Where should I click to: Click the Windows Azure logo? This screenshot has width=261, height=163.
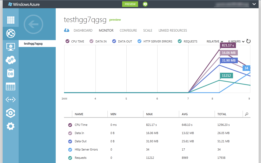click(x=24, y=4)
